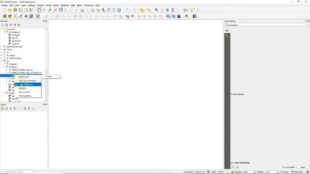Screen dimensions: 310x174
Task: Click the Rotation spin box
Action: 272,172
